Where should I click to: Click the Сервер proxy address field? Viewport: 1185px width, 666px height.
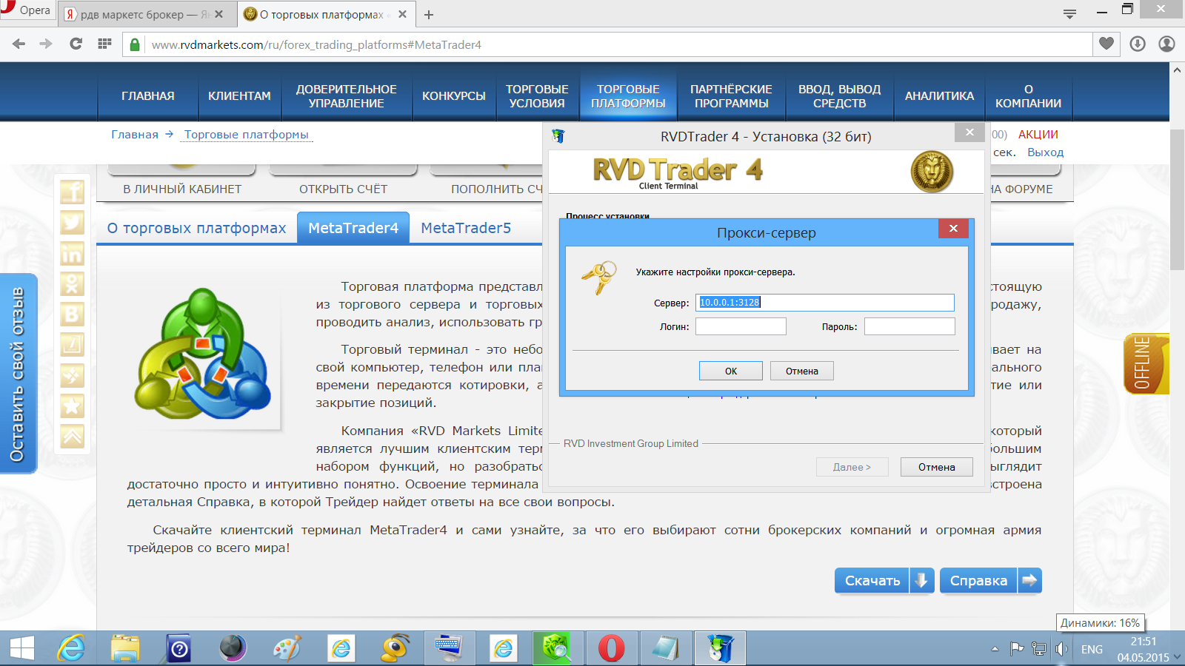(x=825, y=303)
